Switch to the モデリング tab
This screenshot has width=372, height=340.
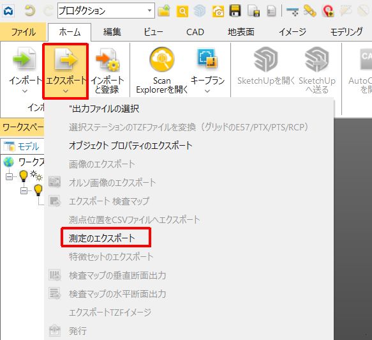[x=346, y=32]
